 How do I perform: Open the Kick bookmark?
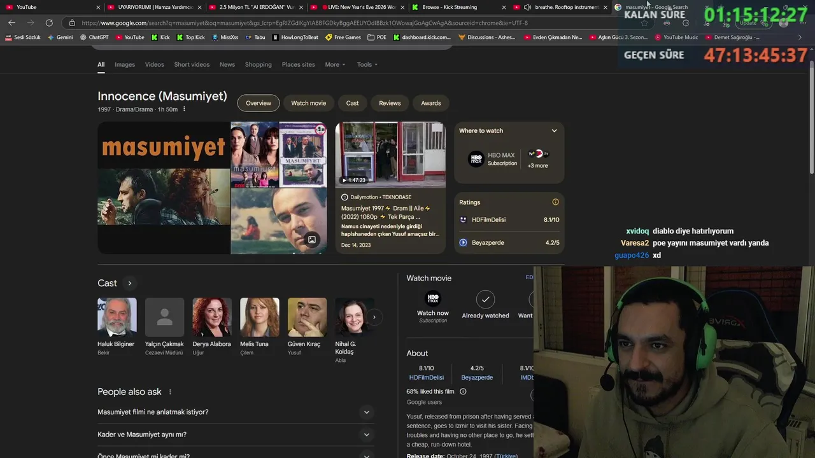(x=160, y=38)
